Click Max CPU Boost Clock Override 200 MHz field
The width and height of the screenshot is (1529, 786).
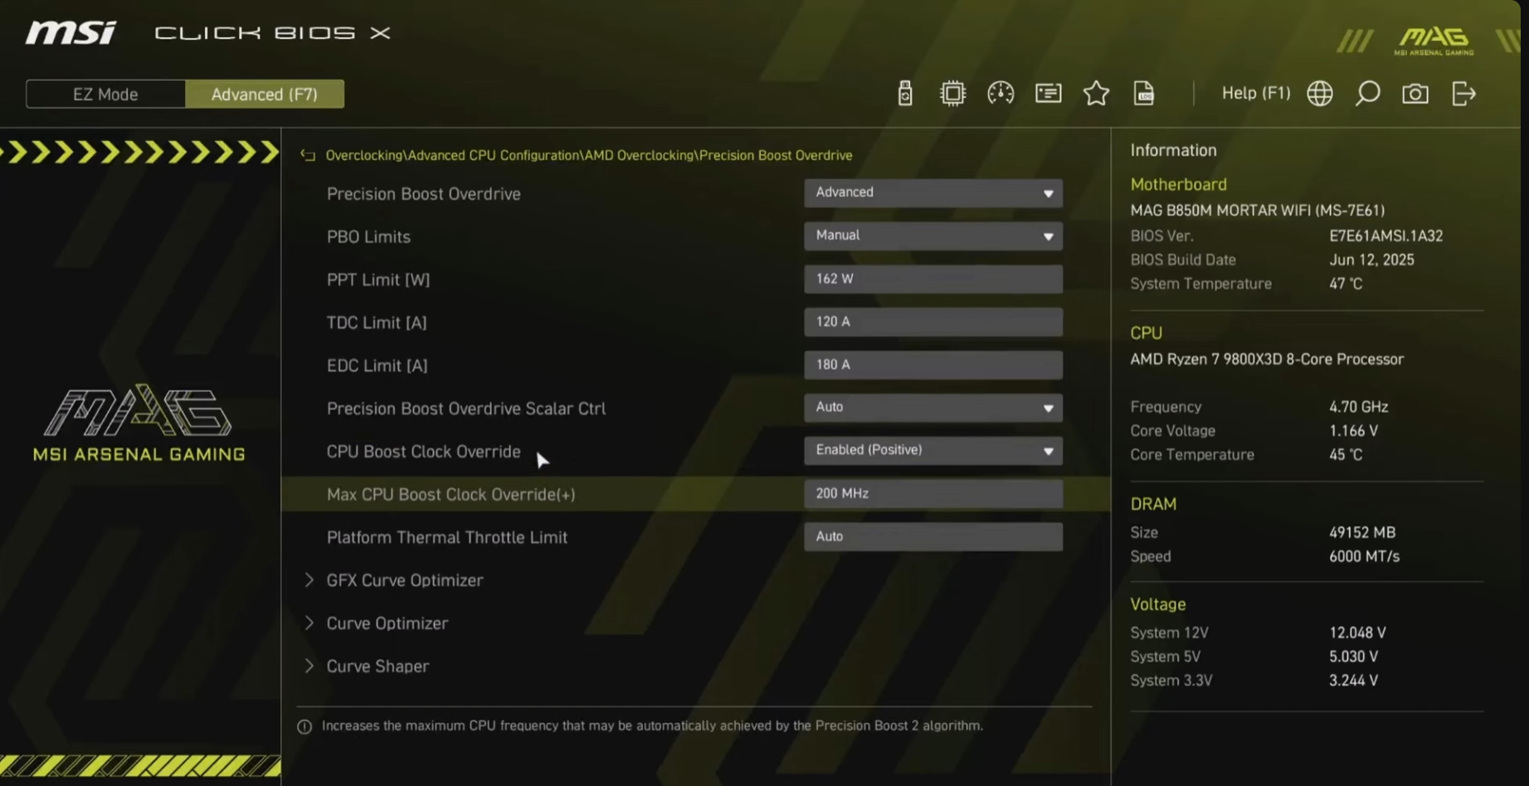coord(933,493)
